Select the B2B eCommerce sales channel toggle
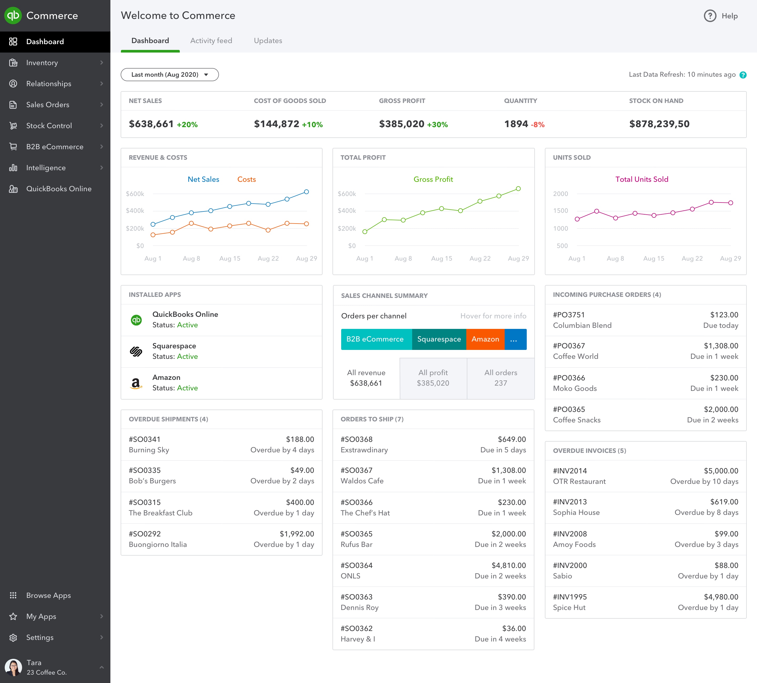 coord(374,339)
